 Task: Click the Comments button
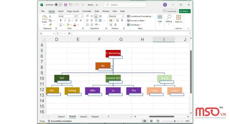pyautogui.click(x=170, y=11)
